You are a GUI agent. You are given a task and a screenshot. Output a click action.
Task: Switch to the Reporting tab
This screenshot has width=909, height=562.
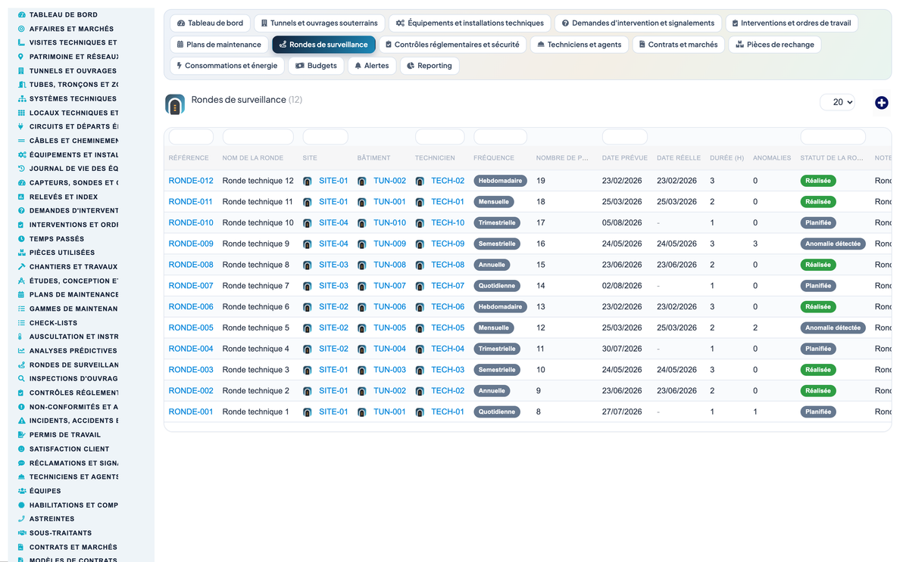pos(429,65)
